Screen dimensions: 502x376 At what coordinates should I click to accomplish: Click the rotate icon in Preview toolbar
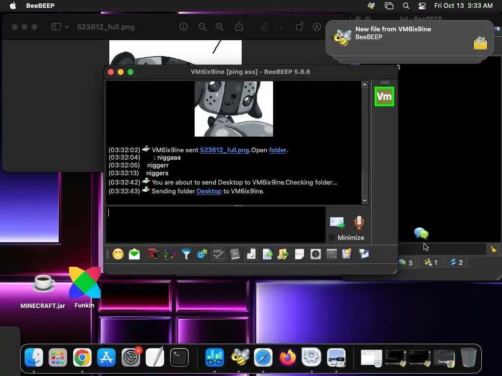coord(300,26)
